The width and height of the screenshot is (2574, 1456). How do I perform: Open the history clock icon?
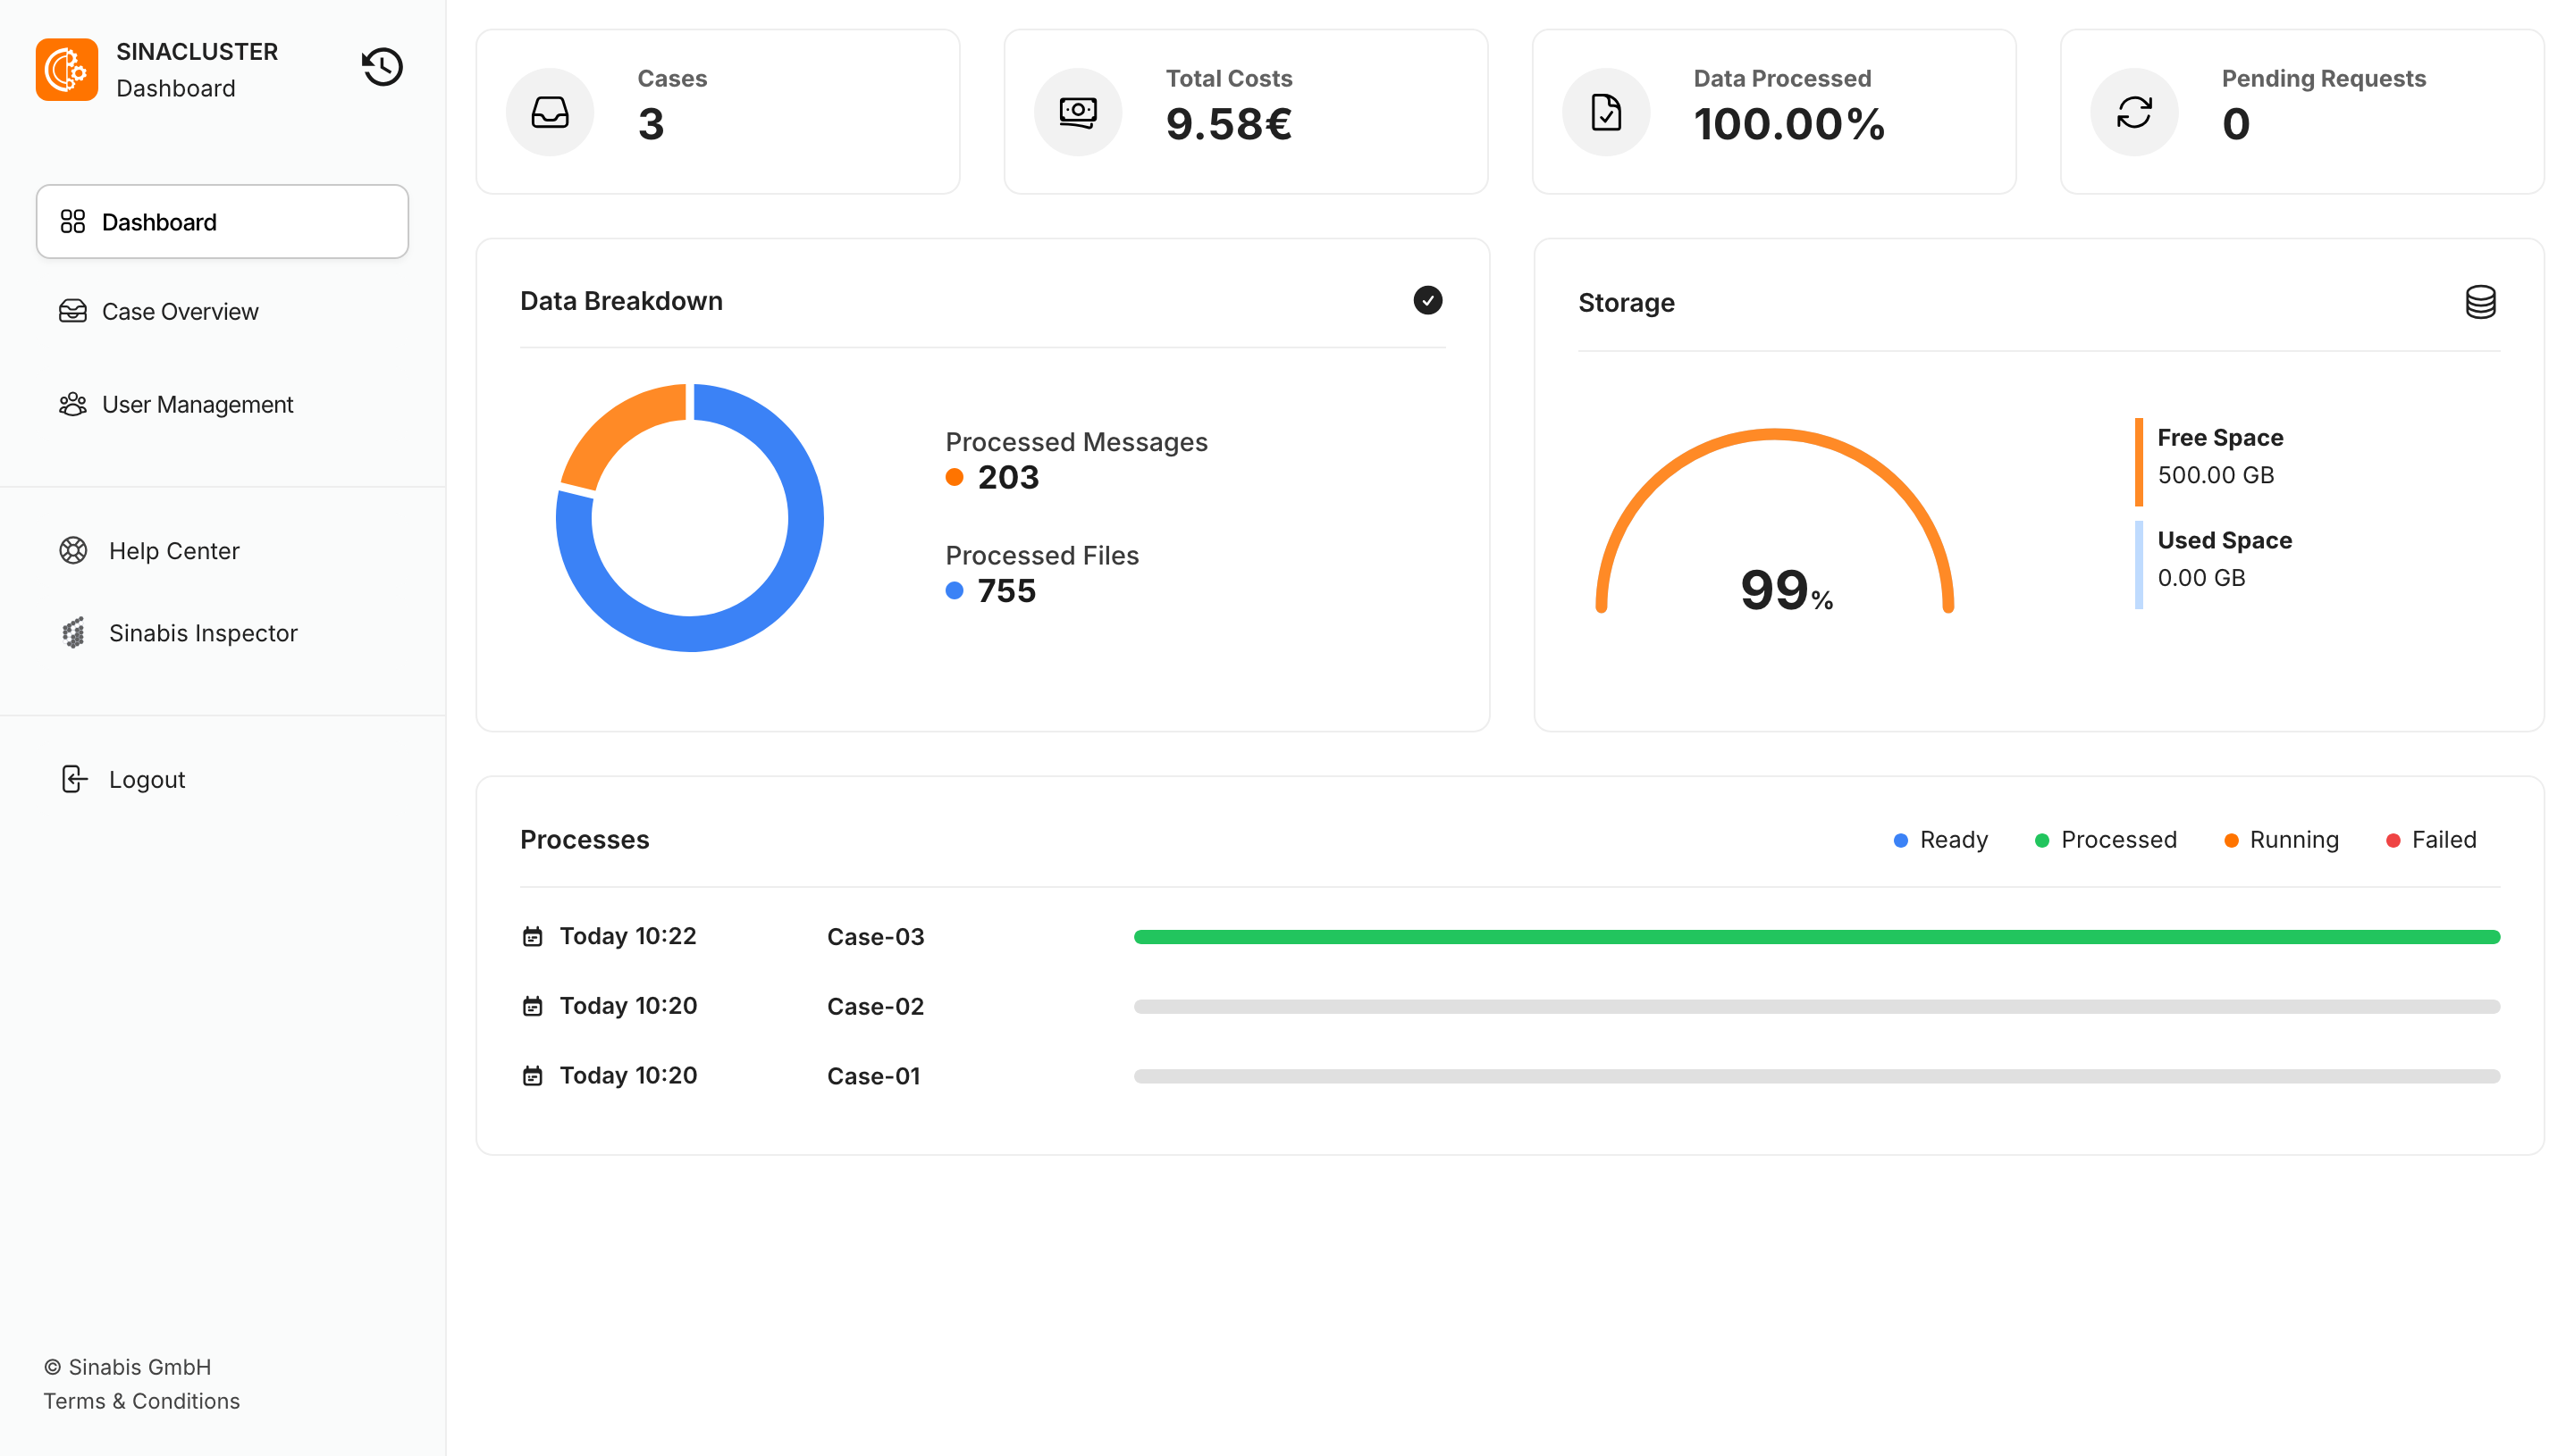click(383, 67)
